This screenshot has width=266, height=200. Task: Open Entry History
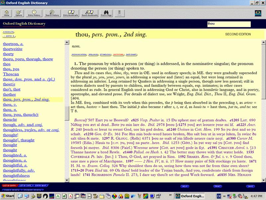[x=35, y=13]
